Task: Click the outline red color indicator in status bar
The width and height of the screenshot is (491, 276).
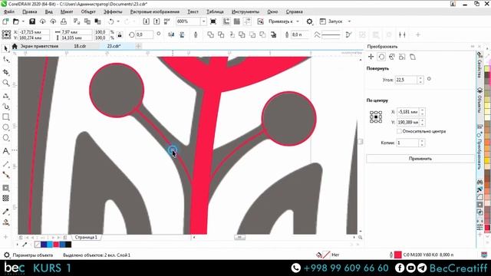Action: [397, 255]
